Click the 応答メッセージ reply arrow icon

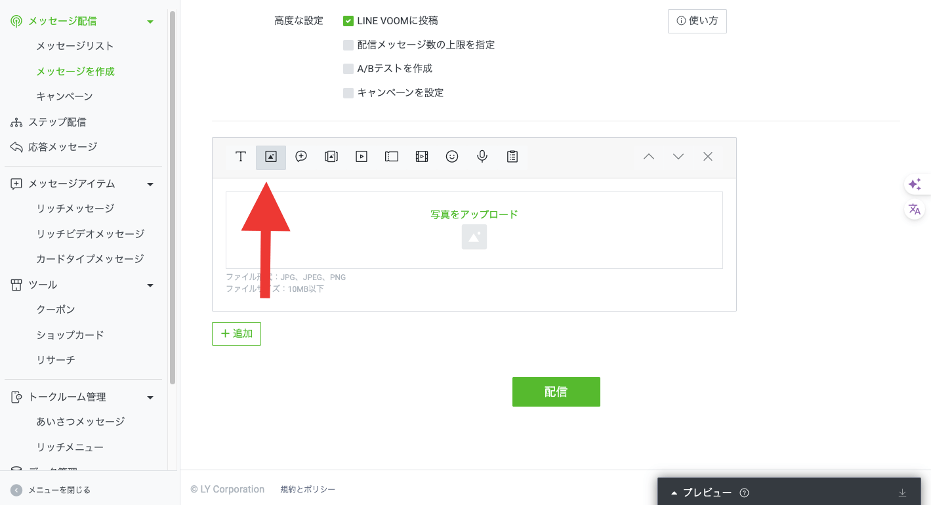(16, 147)
